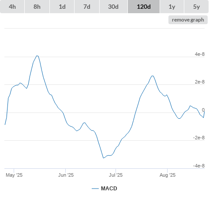Switch to the 8h time range

click(37, 7)
